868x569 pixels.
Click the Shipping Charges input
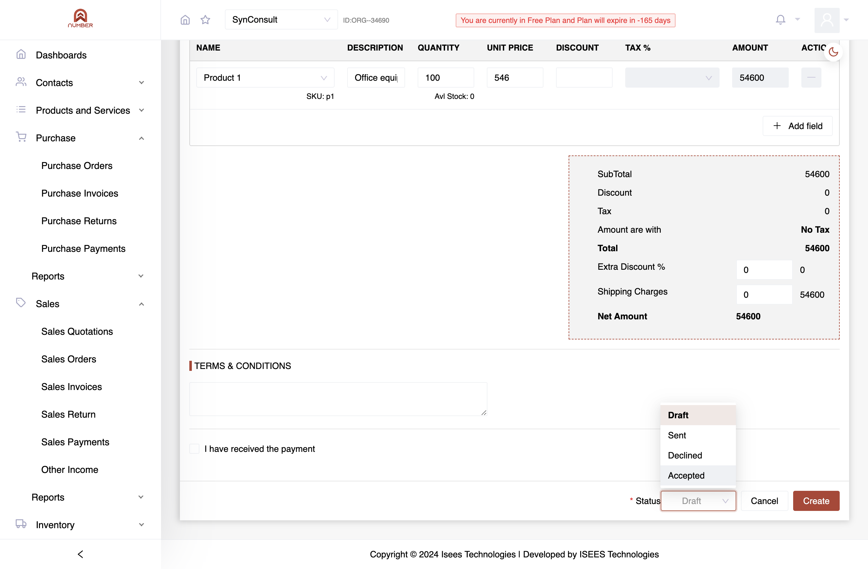point(764,295)
